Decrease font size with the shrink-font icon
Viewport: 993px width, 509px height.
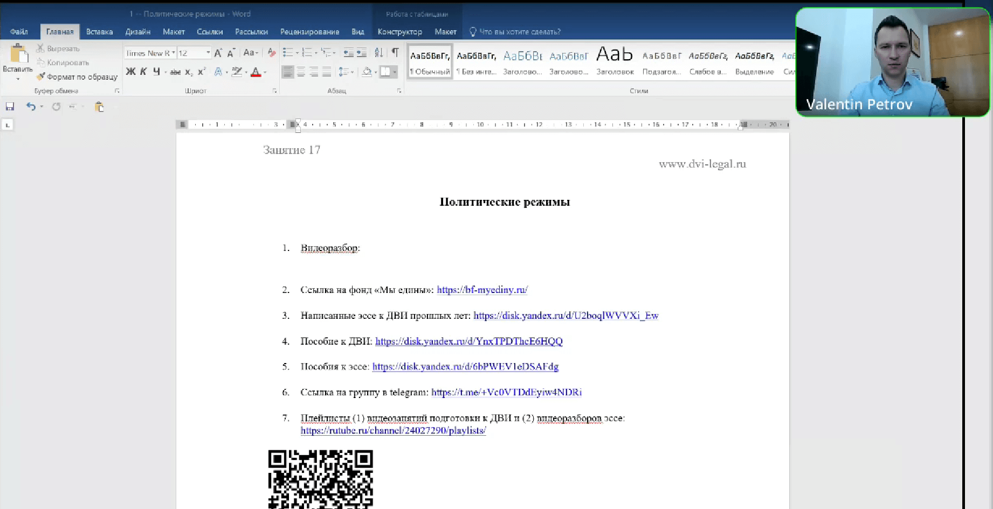tap(231, 53)
